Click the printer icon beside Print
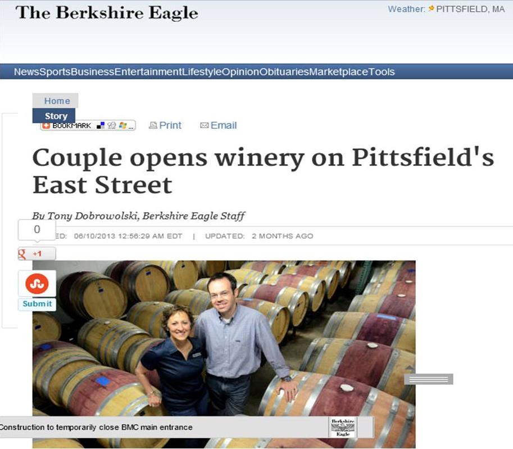This screenshot has width=513, height=449. click(153, 125)
